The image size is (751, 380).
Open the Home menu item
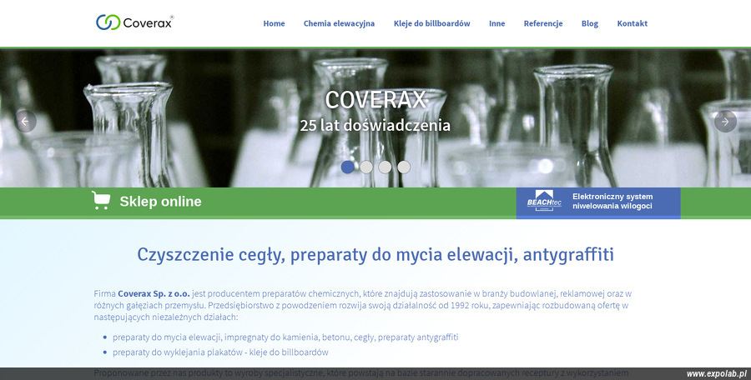point(274,23)
